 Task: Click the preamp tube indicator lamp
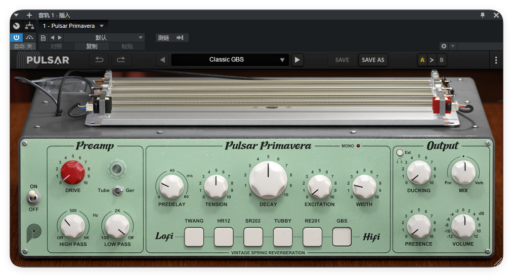pos(117,169)
